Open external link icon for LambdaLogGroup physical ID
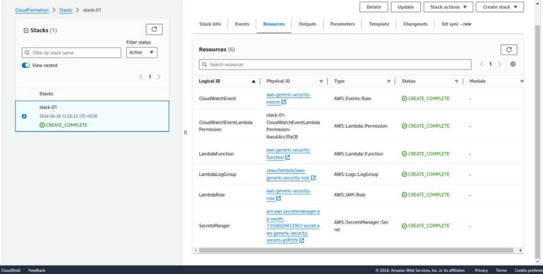The image size is (543, 274). tap(314, 178)
